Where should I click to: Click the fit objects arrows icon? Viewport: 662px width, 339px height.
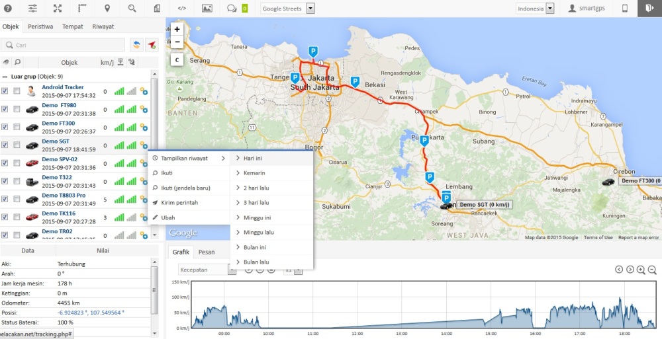tap(58, 9)
